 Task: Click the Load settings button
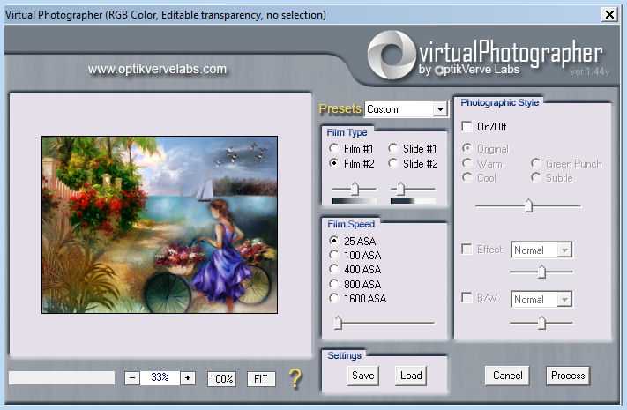pyautogui.click(x=411, y=376)
